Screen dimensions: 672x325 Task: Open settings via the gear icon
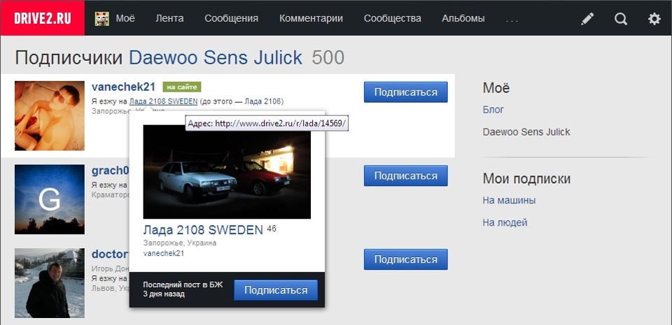tap(654, 19)
